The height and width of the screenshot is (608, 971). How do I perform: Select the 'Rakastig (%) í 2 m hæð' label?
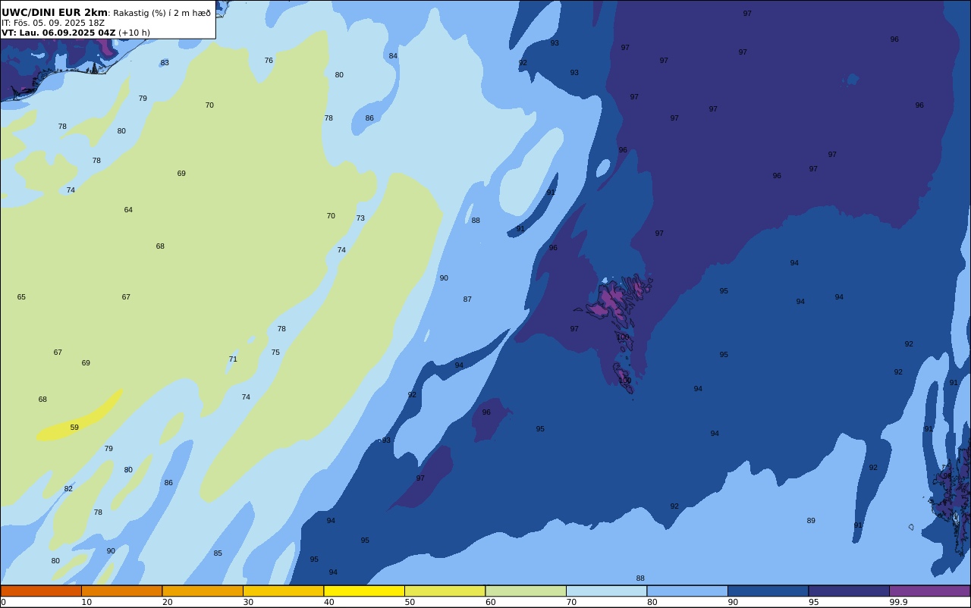click(x=162, y=13)
